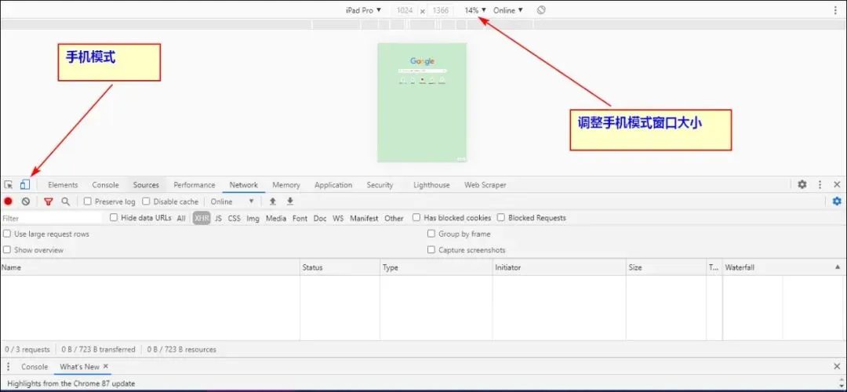Viewport: 847px width, 392px height.
Task: Click the Google page preview thumbnail
Action: click(422, 103)
